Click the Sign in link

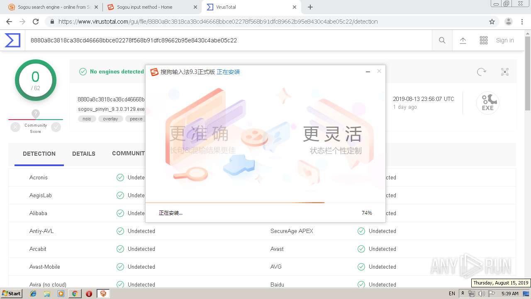[x=505, y=40]
